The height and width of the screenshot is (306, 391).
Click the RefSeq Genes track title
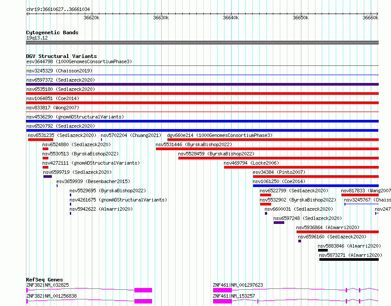pos(44,280)
